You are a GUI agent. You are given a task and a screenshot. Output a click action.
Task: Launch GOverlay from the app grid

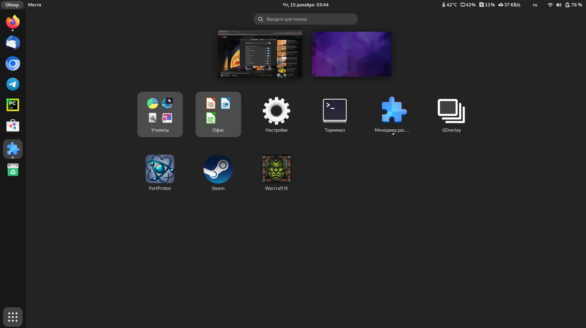coord(451,114)
